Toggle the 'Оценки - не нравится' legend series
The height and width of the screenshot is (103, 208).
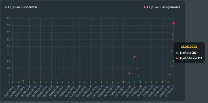coord(162,7)
